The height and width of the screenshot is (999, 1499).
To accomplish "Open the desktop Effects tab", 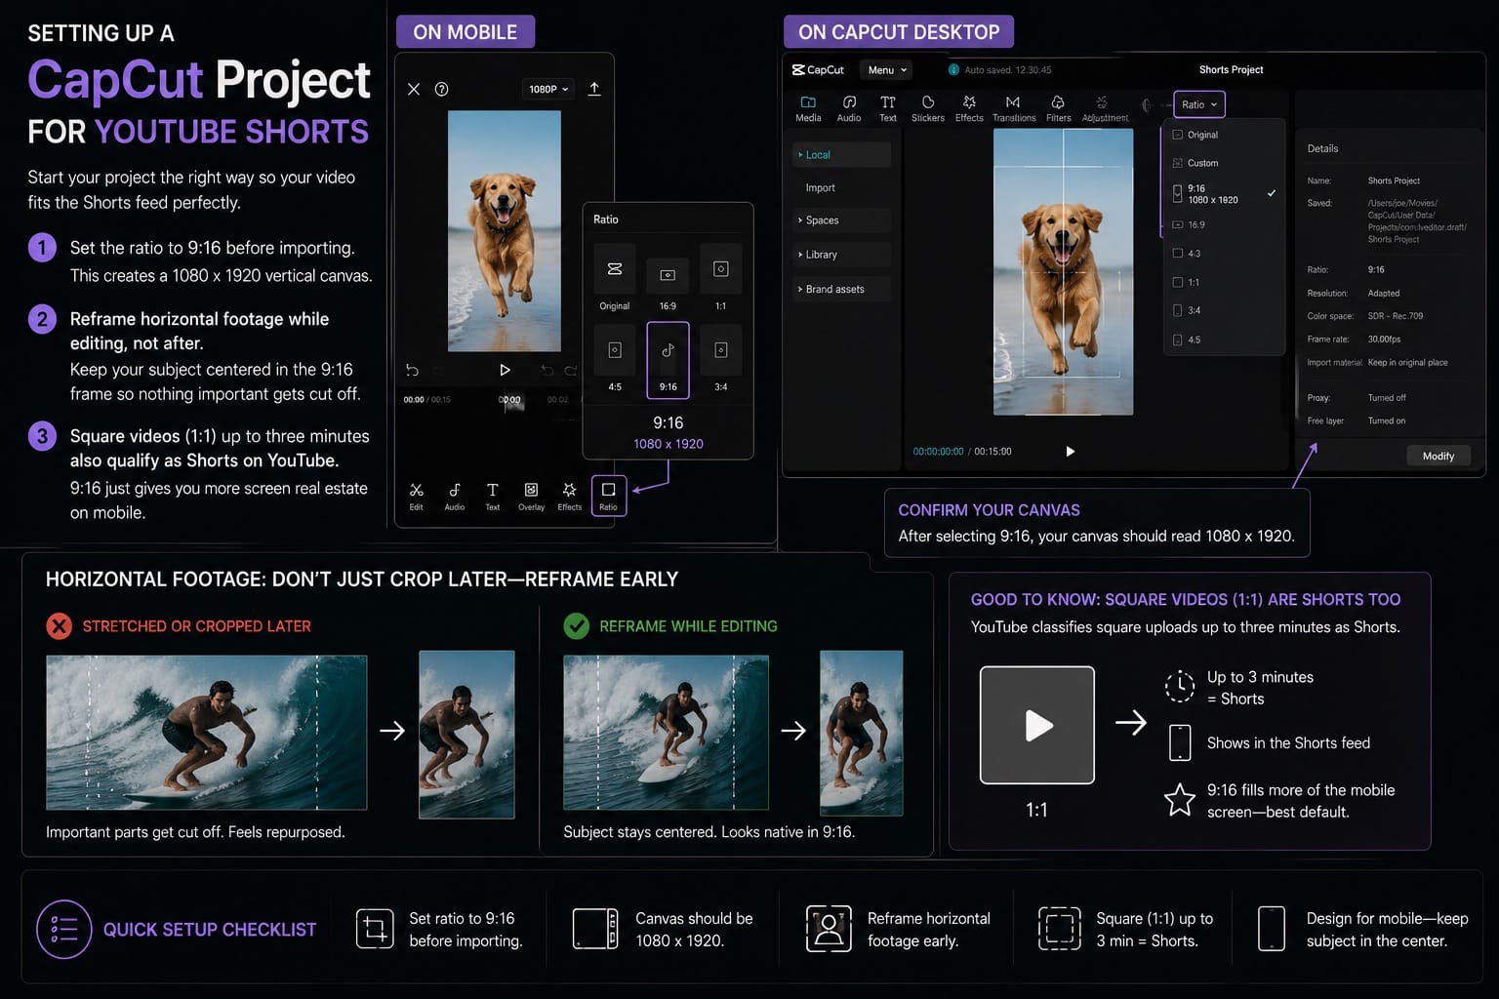I will tap(969, 108).
